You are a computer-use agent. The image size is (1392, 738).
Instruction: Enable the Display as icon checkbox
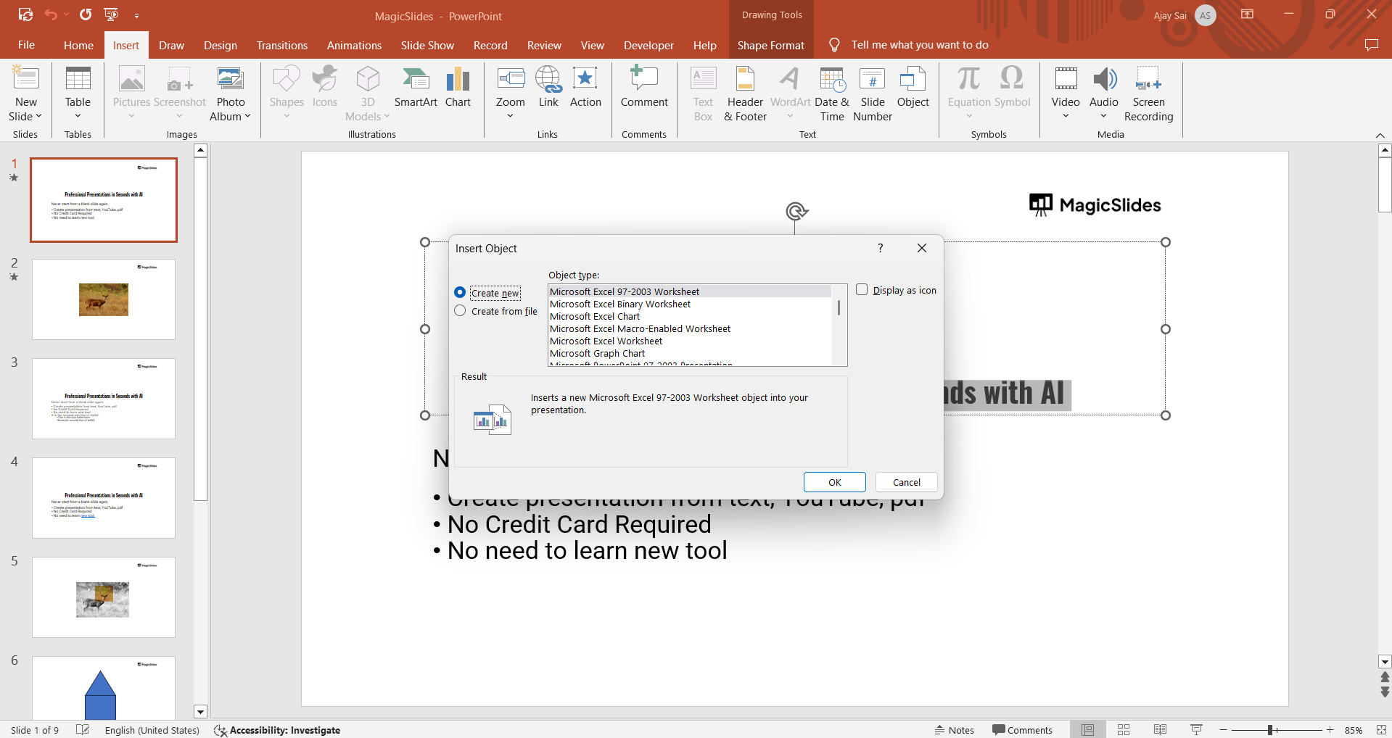pyautogui.click(x=862, y=290)
